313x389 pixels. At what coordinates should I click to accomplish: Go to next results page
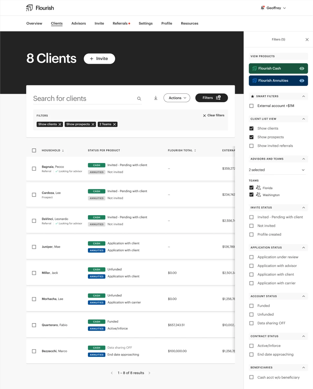point(149,373)
